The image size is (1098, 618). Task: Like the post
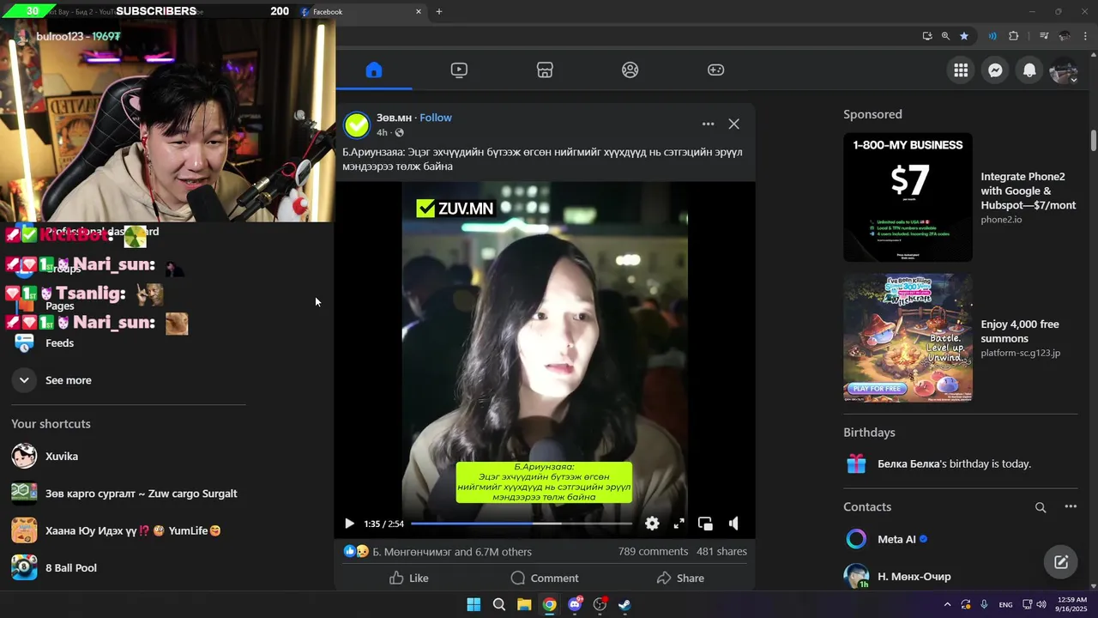tap(408, 579)
